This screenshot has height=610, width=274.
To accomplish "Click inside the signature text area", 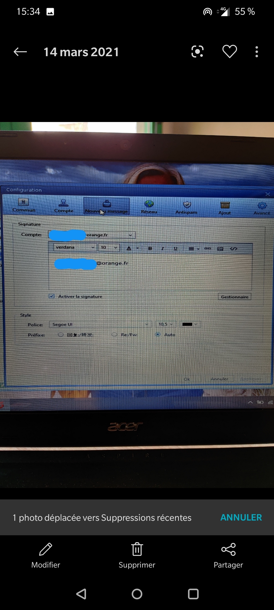I will (150, 272).
